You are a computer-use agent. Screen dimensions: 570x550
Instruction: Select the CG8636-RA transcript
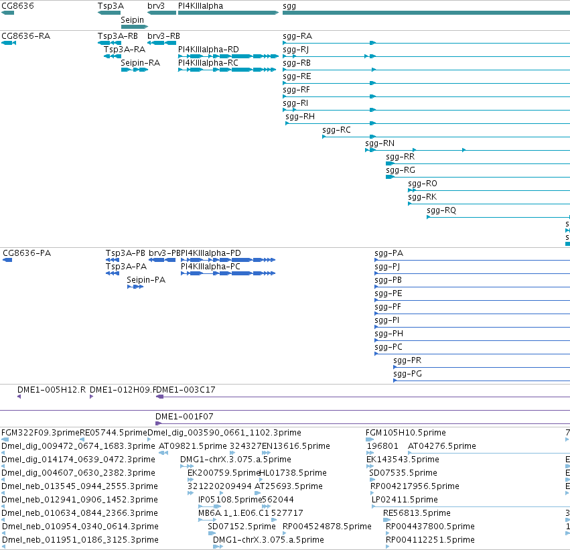pos(9,43)
